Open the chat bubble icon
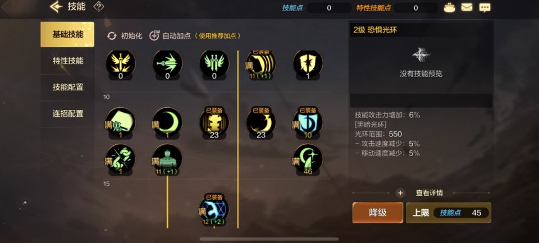The width and height of the screenshot is (539, 243). point(485,7)
